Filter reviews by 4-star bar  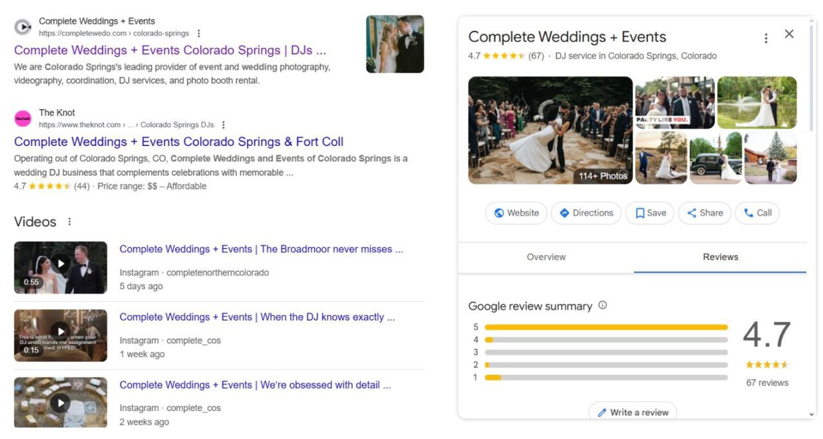(x=606, y=340)
